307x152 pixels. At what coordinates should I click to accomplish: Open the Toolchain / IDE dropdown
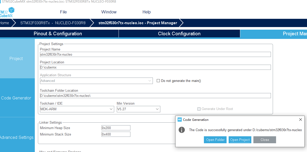click(77, 109)
